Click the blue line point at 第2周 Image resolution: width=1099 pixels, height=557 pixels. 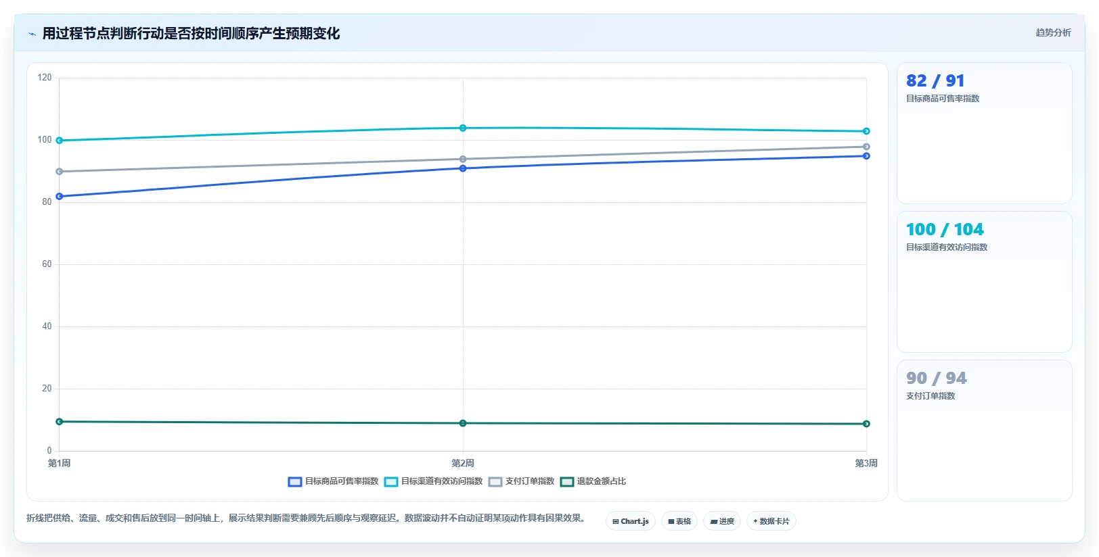(463, 168)
